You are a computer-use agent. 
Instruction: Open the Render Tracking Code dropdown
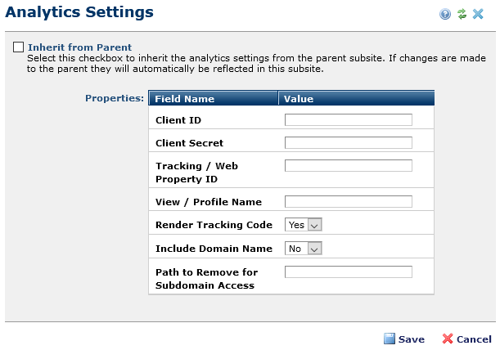click(x=304, y=224)
